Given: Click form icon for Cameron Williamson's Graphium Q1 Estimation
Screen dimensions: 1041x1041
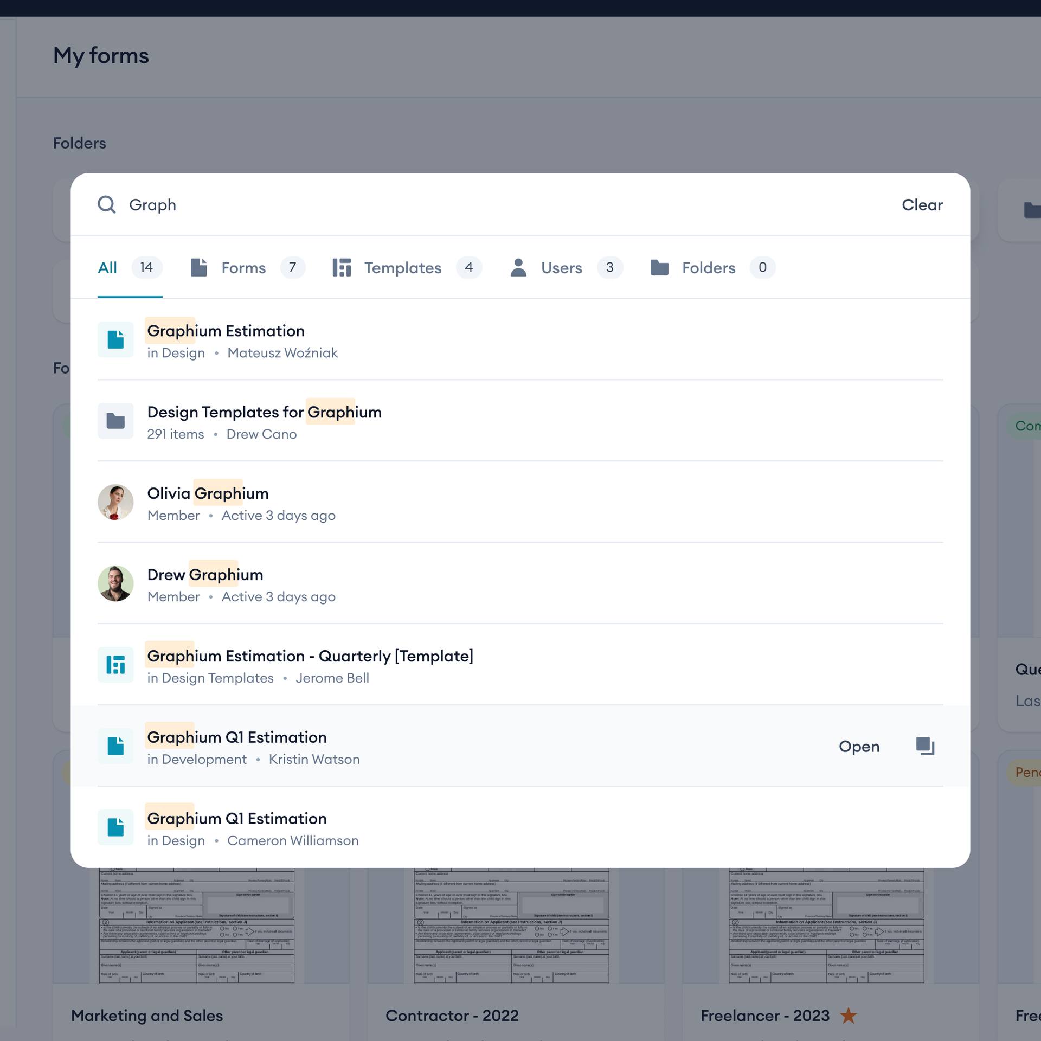Looking at the screenshot, I should 115,827.
